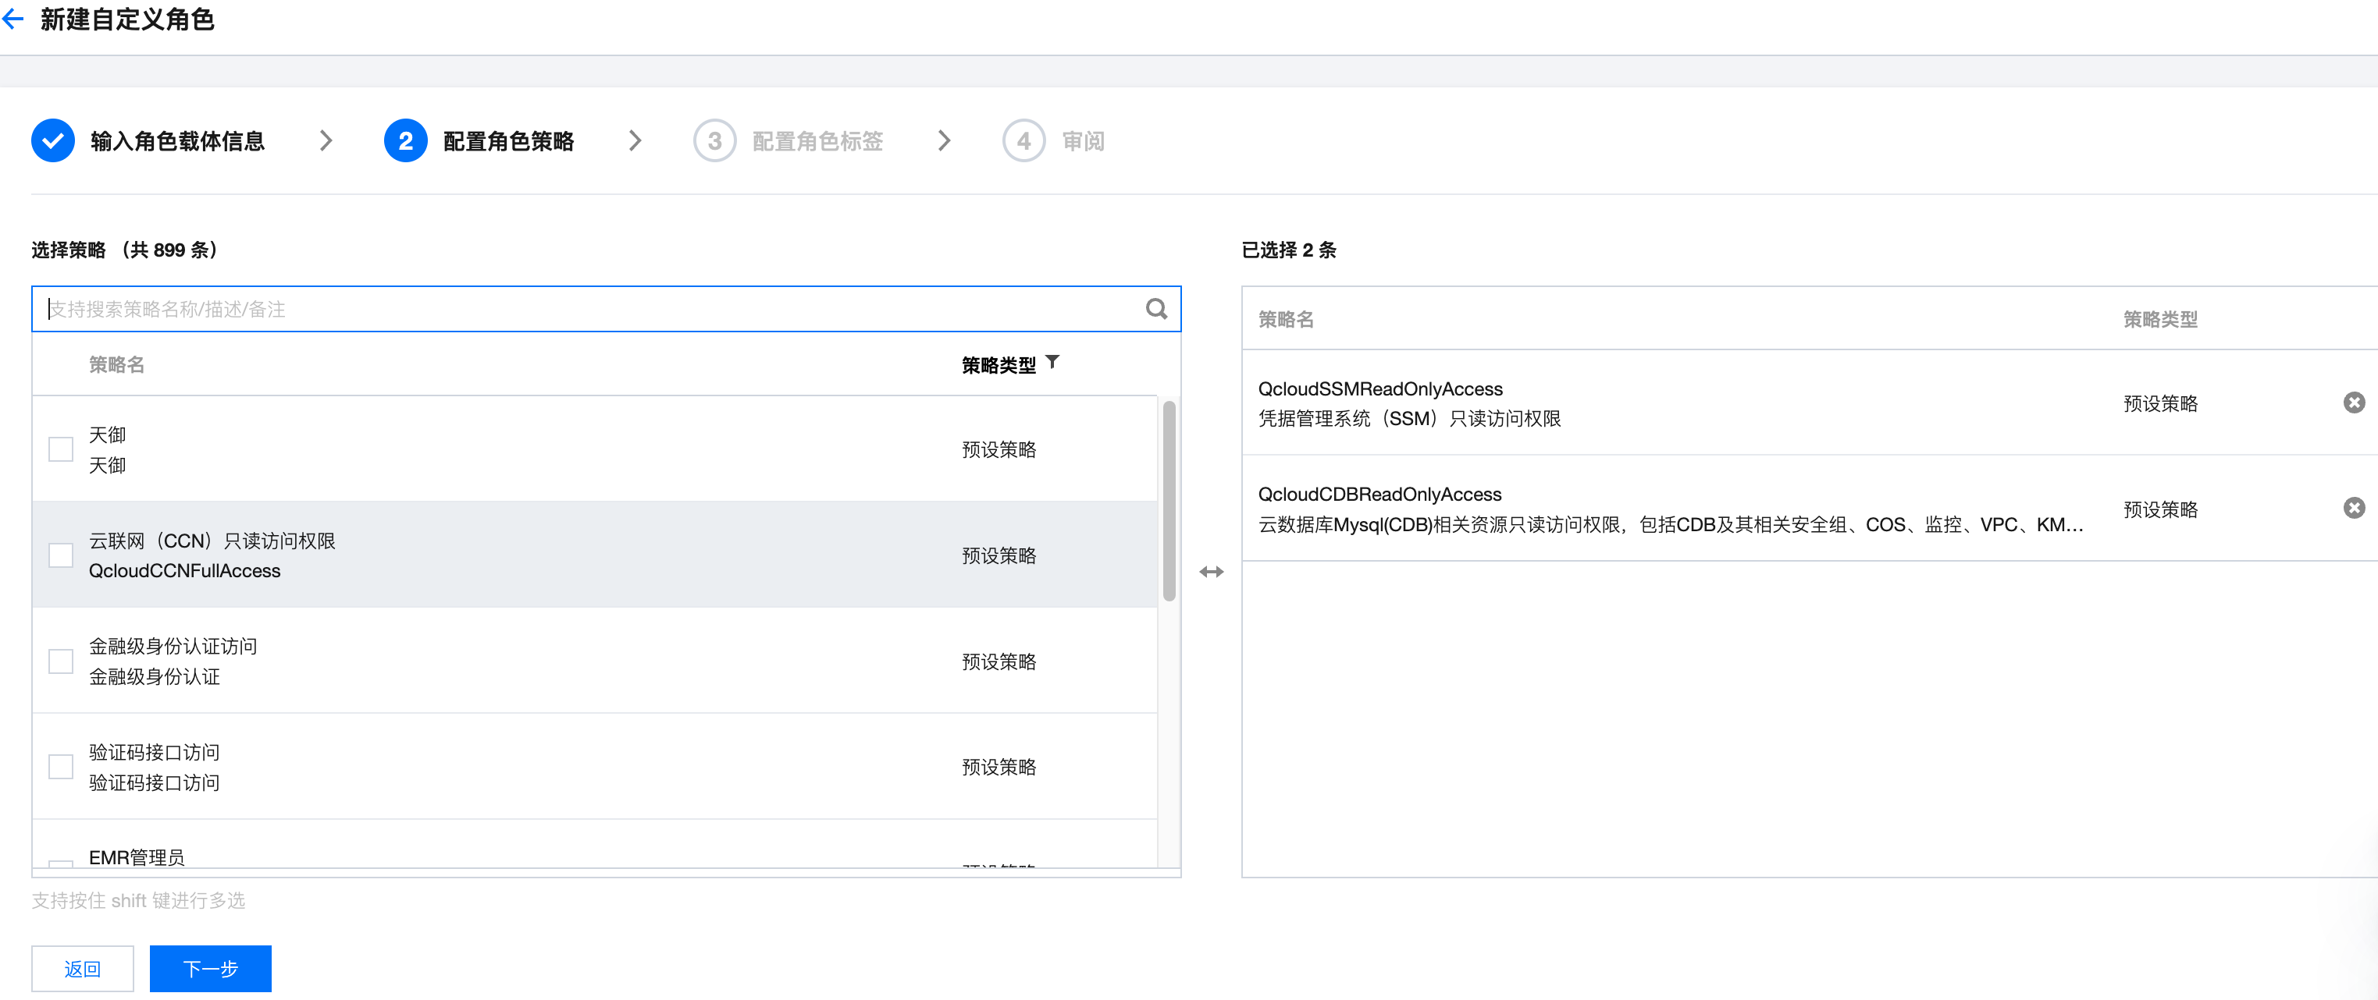This screenshot has height=1000, width=2378.
Task: Click the double-arrow transfer icon between panels
Action: [1211, 572]
